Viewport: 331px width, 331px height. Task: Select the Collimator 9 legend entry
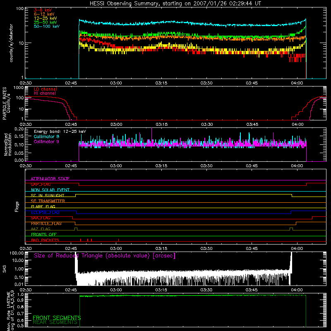(46, 142)
